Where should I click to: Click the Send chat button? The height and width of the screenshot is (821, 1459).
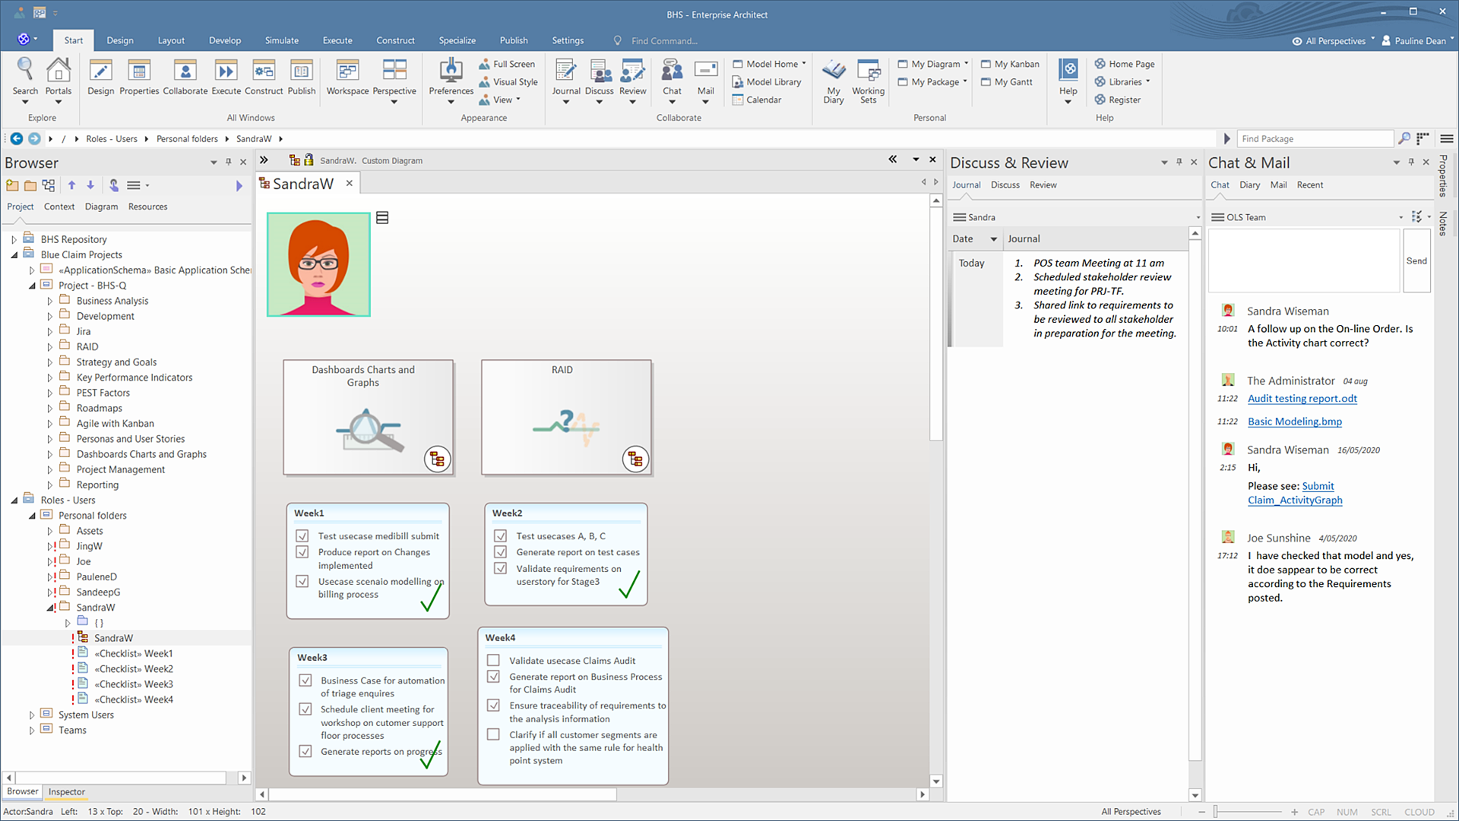click(x=1416, y=261)
